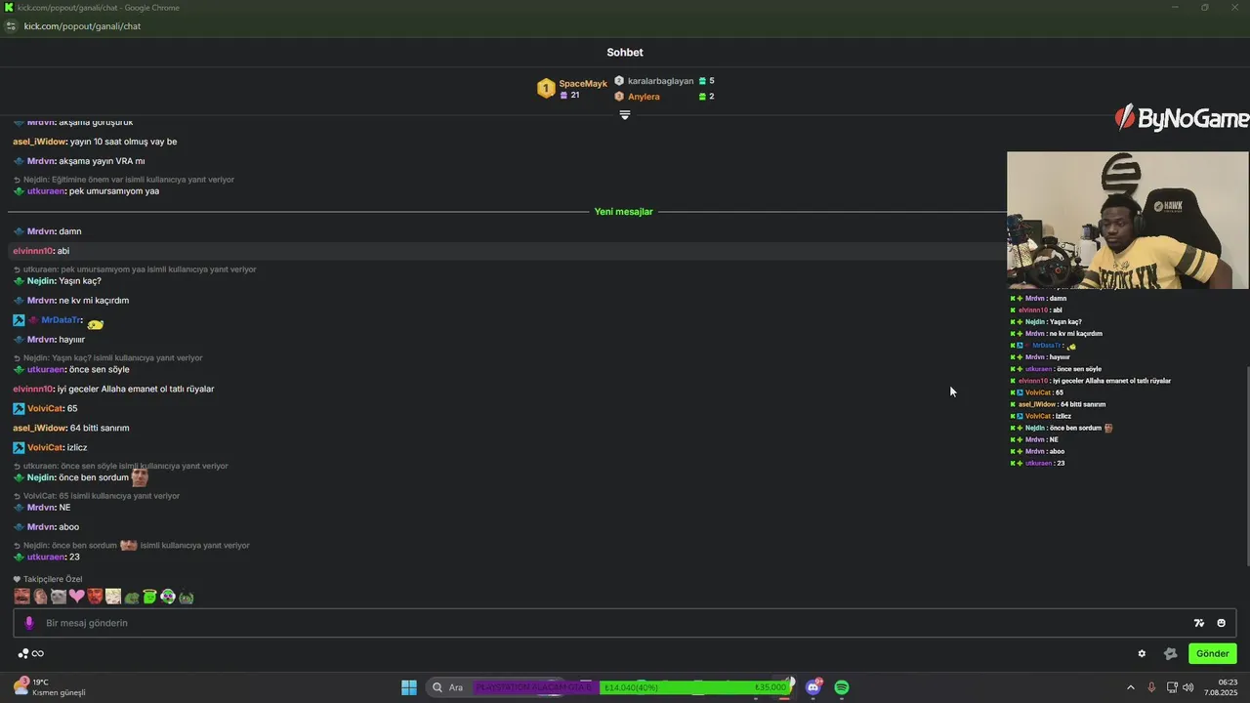This screenshot has width=1250, height=703.
Task: Choose the paper comic emote
Action: [113, 596]
